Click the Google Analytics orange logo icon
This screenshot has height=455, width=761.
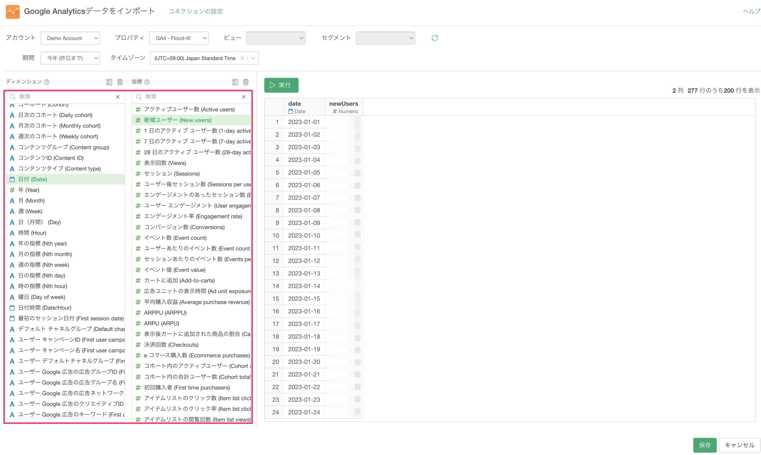[12, 11]
